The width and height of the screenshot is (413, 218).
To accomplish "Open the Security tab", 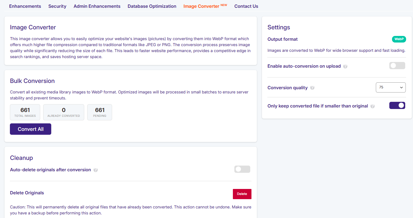I will [57, 6].
